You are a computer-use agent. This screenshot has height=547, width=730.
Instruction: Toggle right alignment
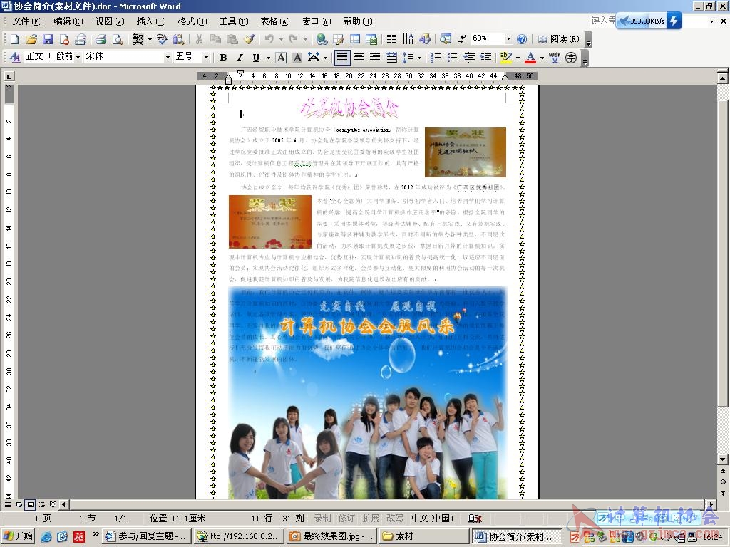coord(375,57)
